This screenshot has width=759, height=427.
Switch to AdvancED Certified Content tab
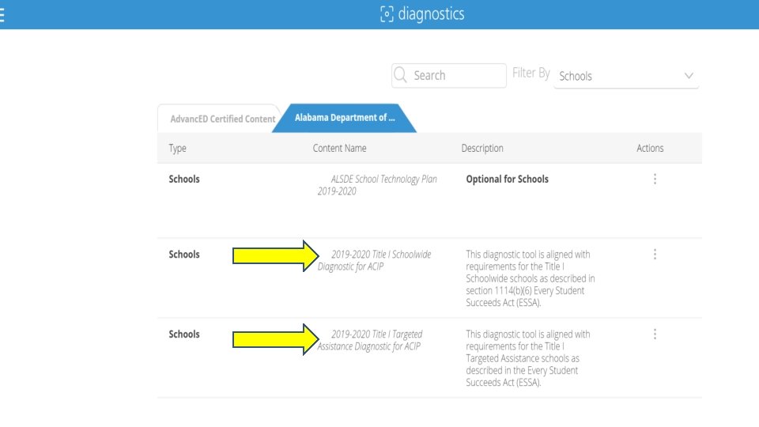(222, 119)
